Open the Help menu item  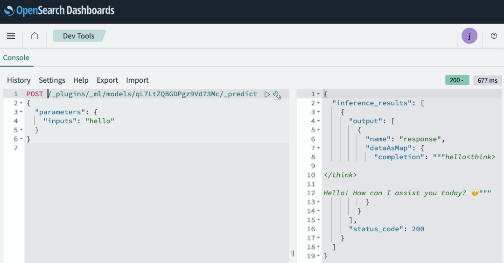81,80
